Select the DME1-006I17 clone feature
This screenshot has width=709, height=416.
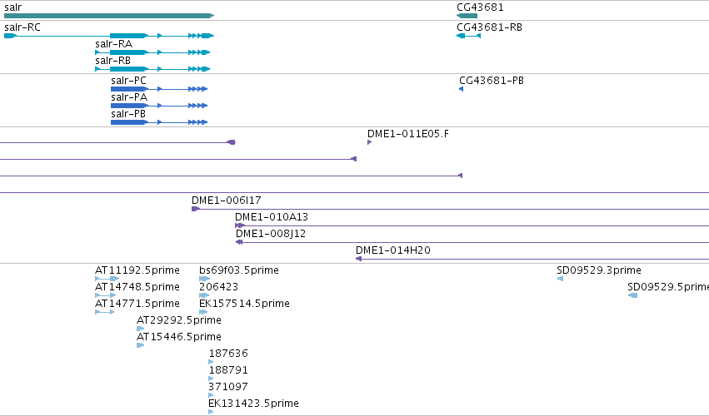451,209
